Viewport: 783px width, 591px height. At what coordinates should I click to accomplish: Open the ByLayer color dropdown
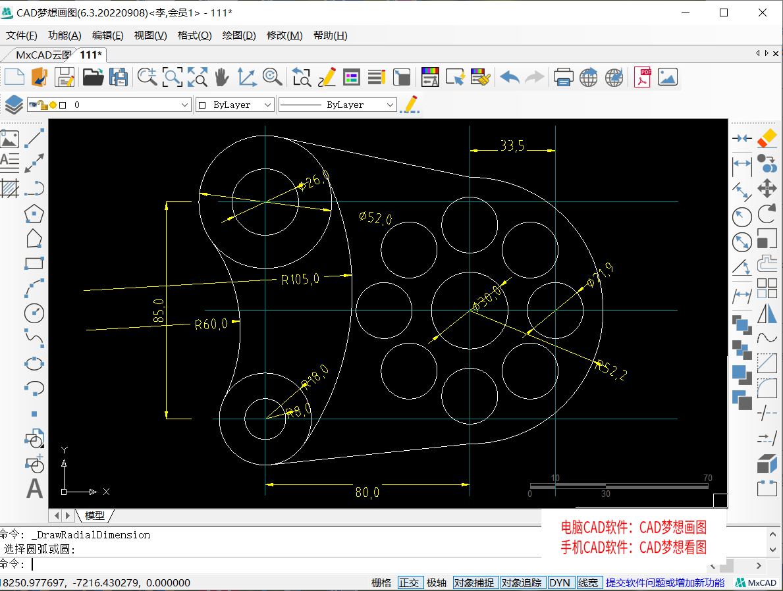[x=267, y=105]
